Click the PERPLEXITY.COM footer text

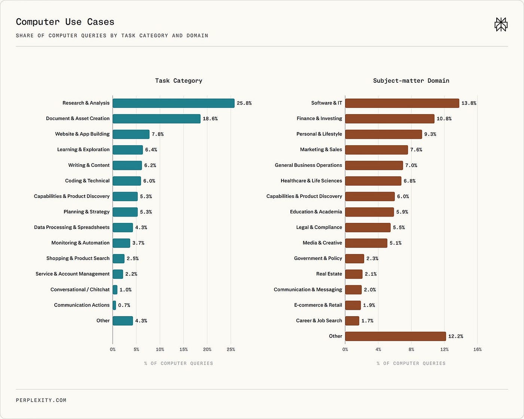tap(41, 400)
